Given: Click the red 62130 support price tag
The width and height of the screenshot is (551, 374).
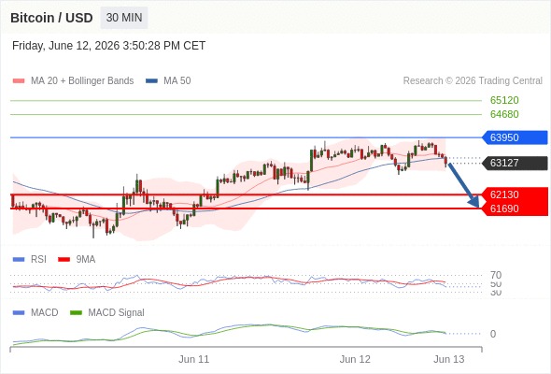Looking at the screenshot, I should [x=515, y=194].
